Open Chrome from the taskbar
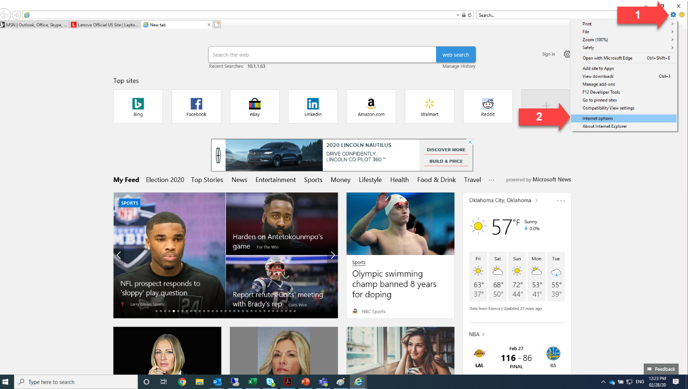688x389 pixels. pos(182,382)
